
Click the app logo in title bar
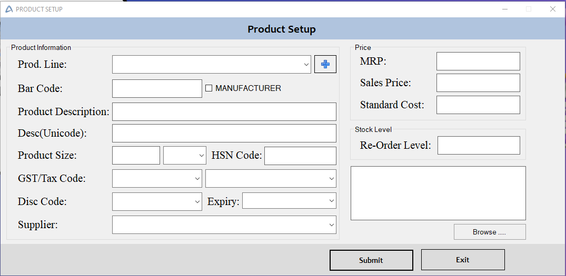pos(8,9)
